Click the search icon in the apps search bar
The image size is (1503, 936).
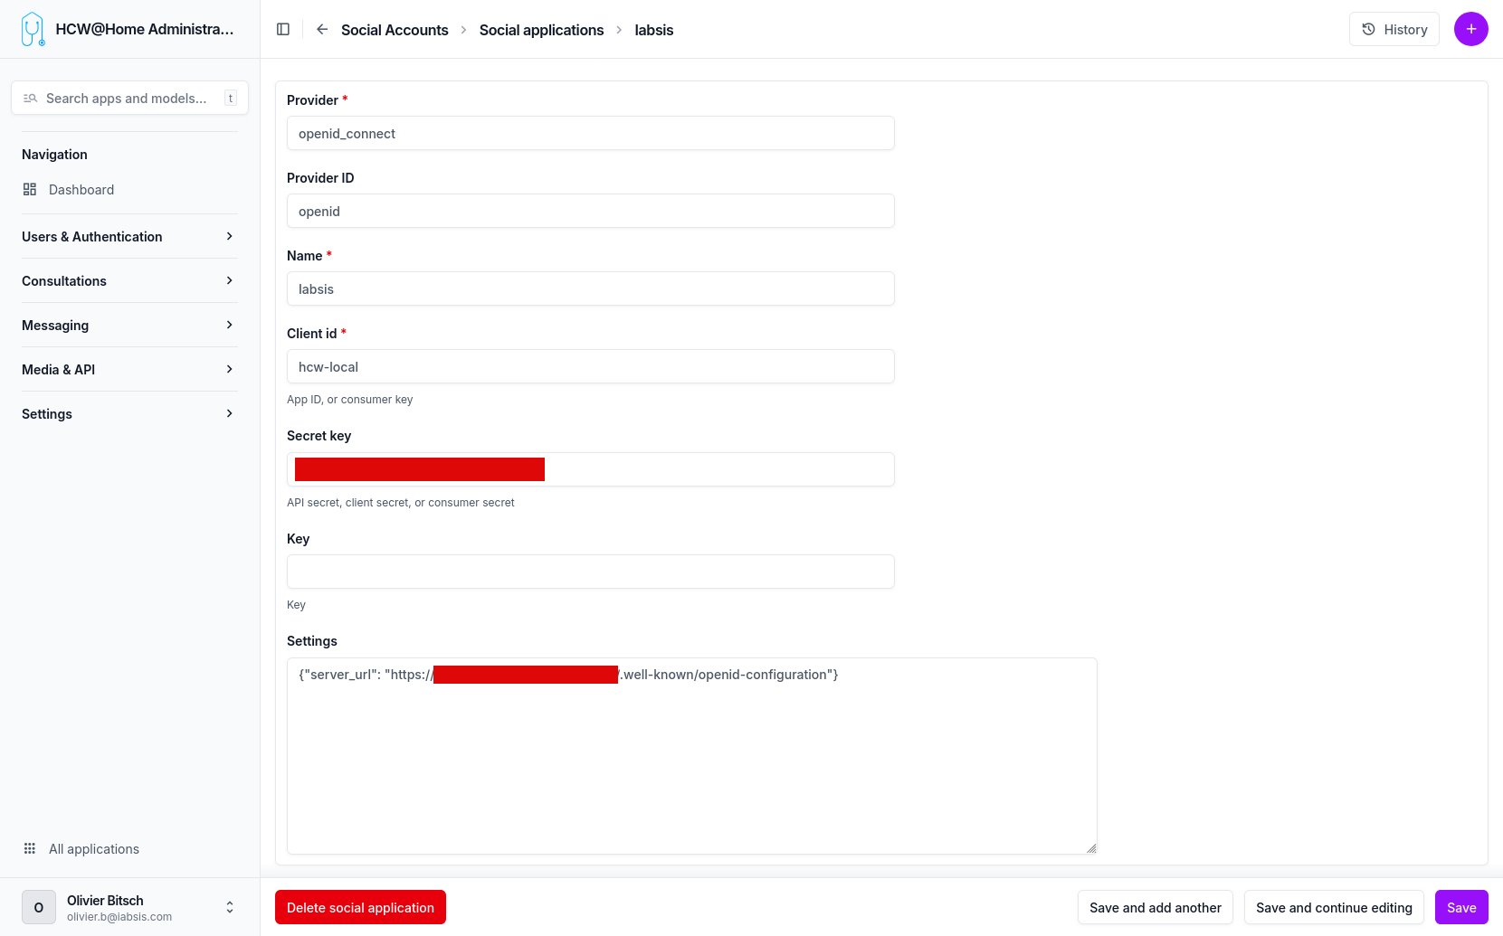click(30, 98)
